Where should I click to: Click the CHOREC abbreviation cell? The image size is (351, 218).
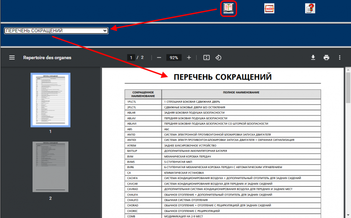click(x=143, y=211)
